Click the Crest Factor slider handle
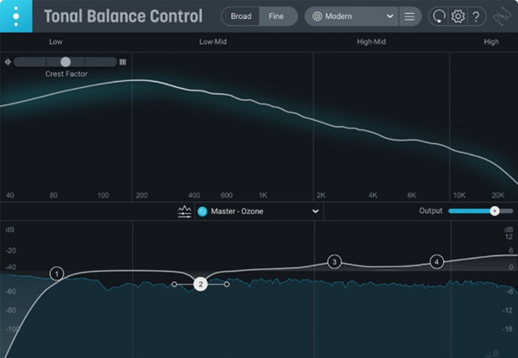Image resolution: width=518 pixels, height=358 pixels. coord(66,62)
